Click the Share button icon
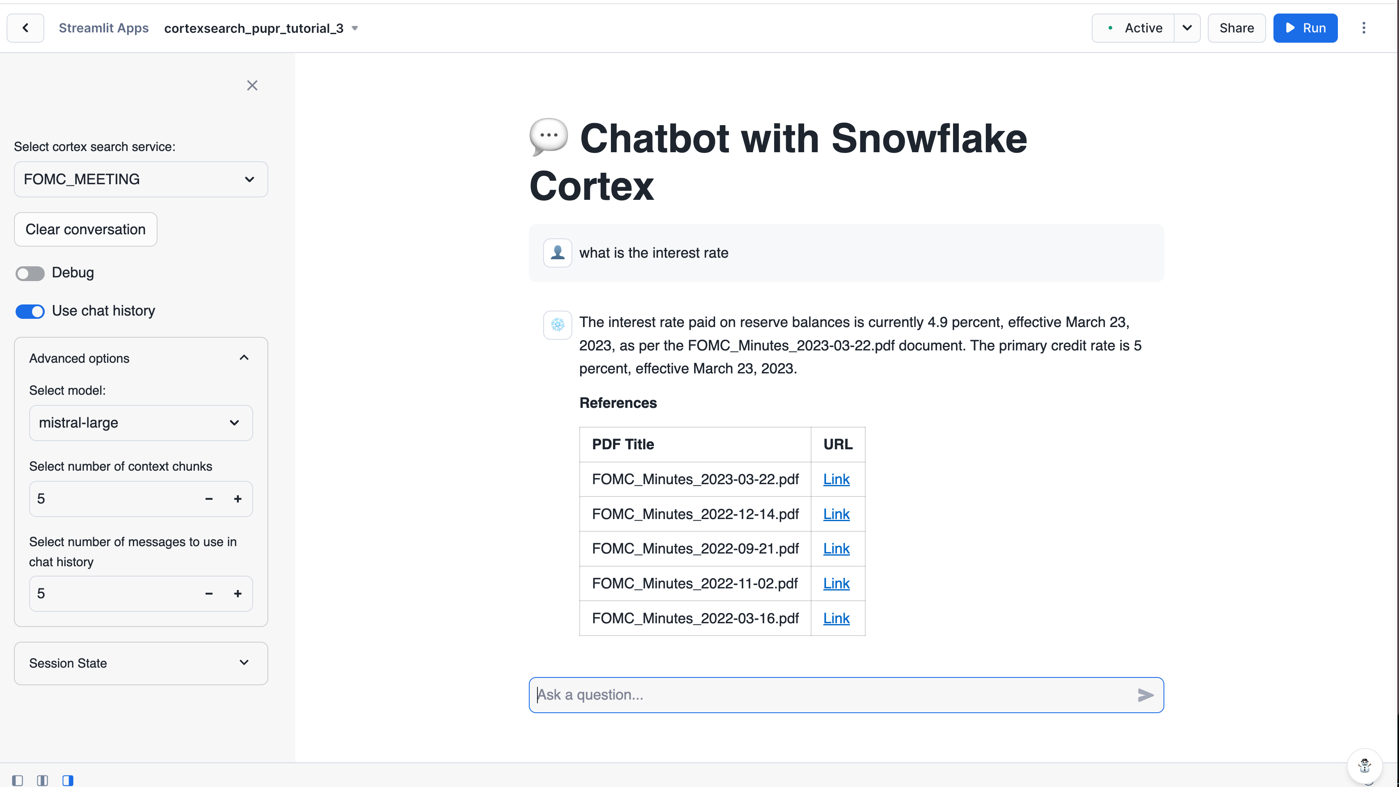 pyautogui.click(x=1237, y=28)
